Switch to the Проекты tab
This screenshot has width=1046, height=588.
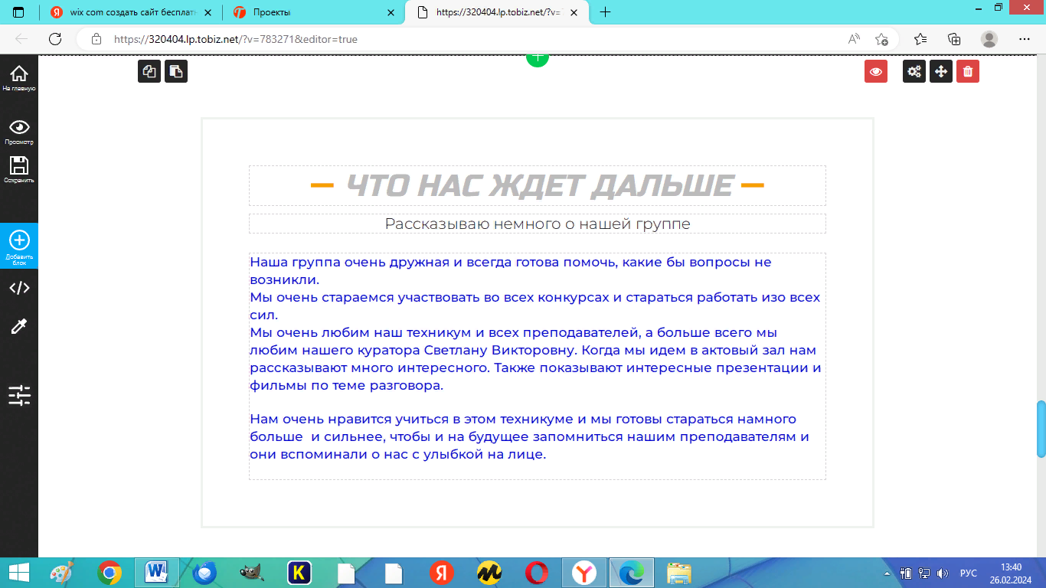point(314,12)
